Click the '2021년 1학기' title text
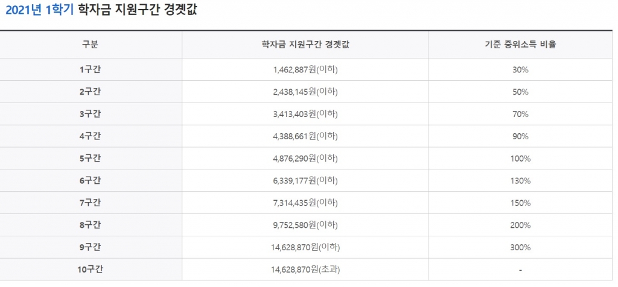 tap(39, 11)
